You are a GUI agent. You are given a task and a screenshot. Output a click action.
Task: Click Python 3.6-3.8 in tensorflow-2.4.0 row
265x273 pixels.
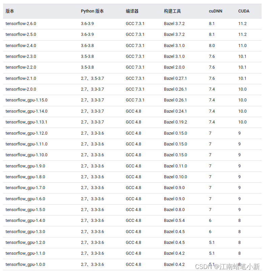(x=87, y=46)
